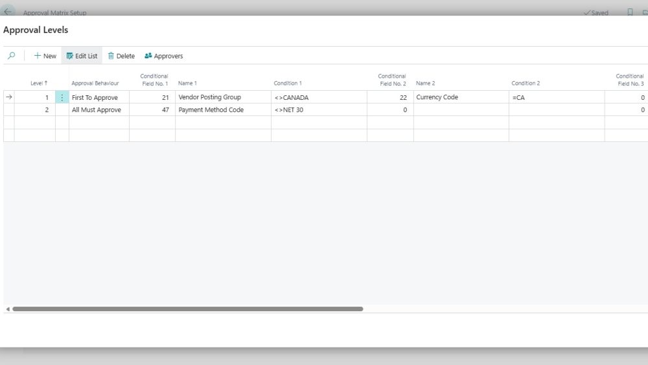Click the Conditional Field No. 1 header

[x=154, y=80]
